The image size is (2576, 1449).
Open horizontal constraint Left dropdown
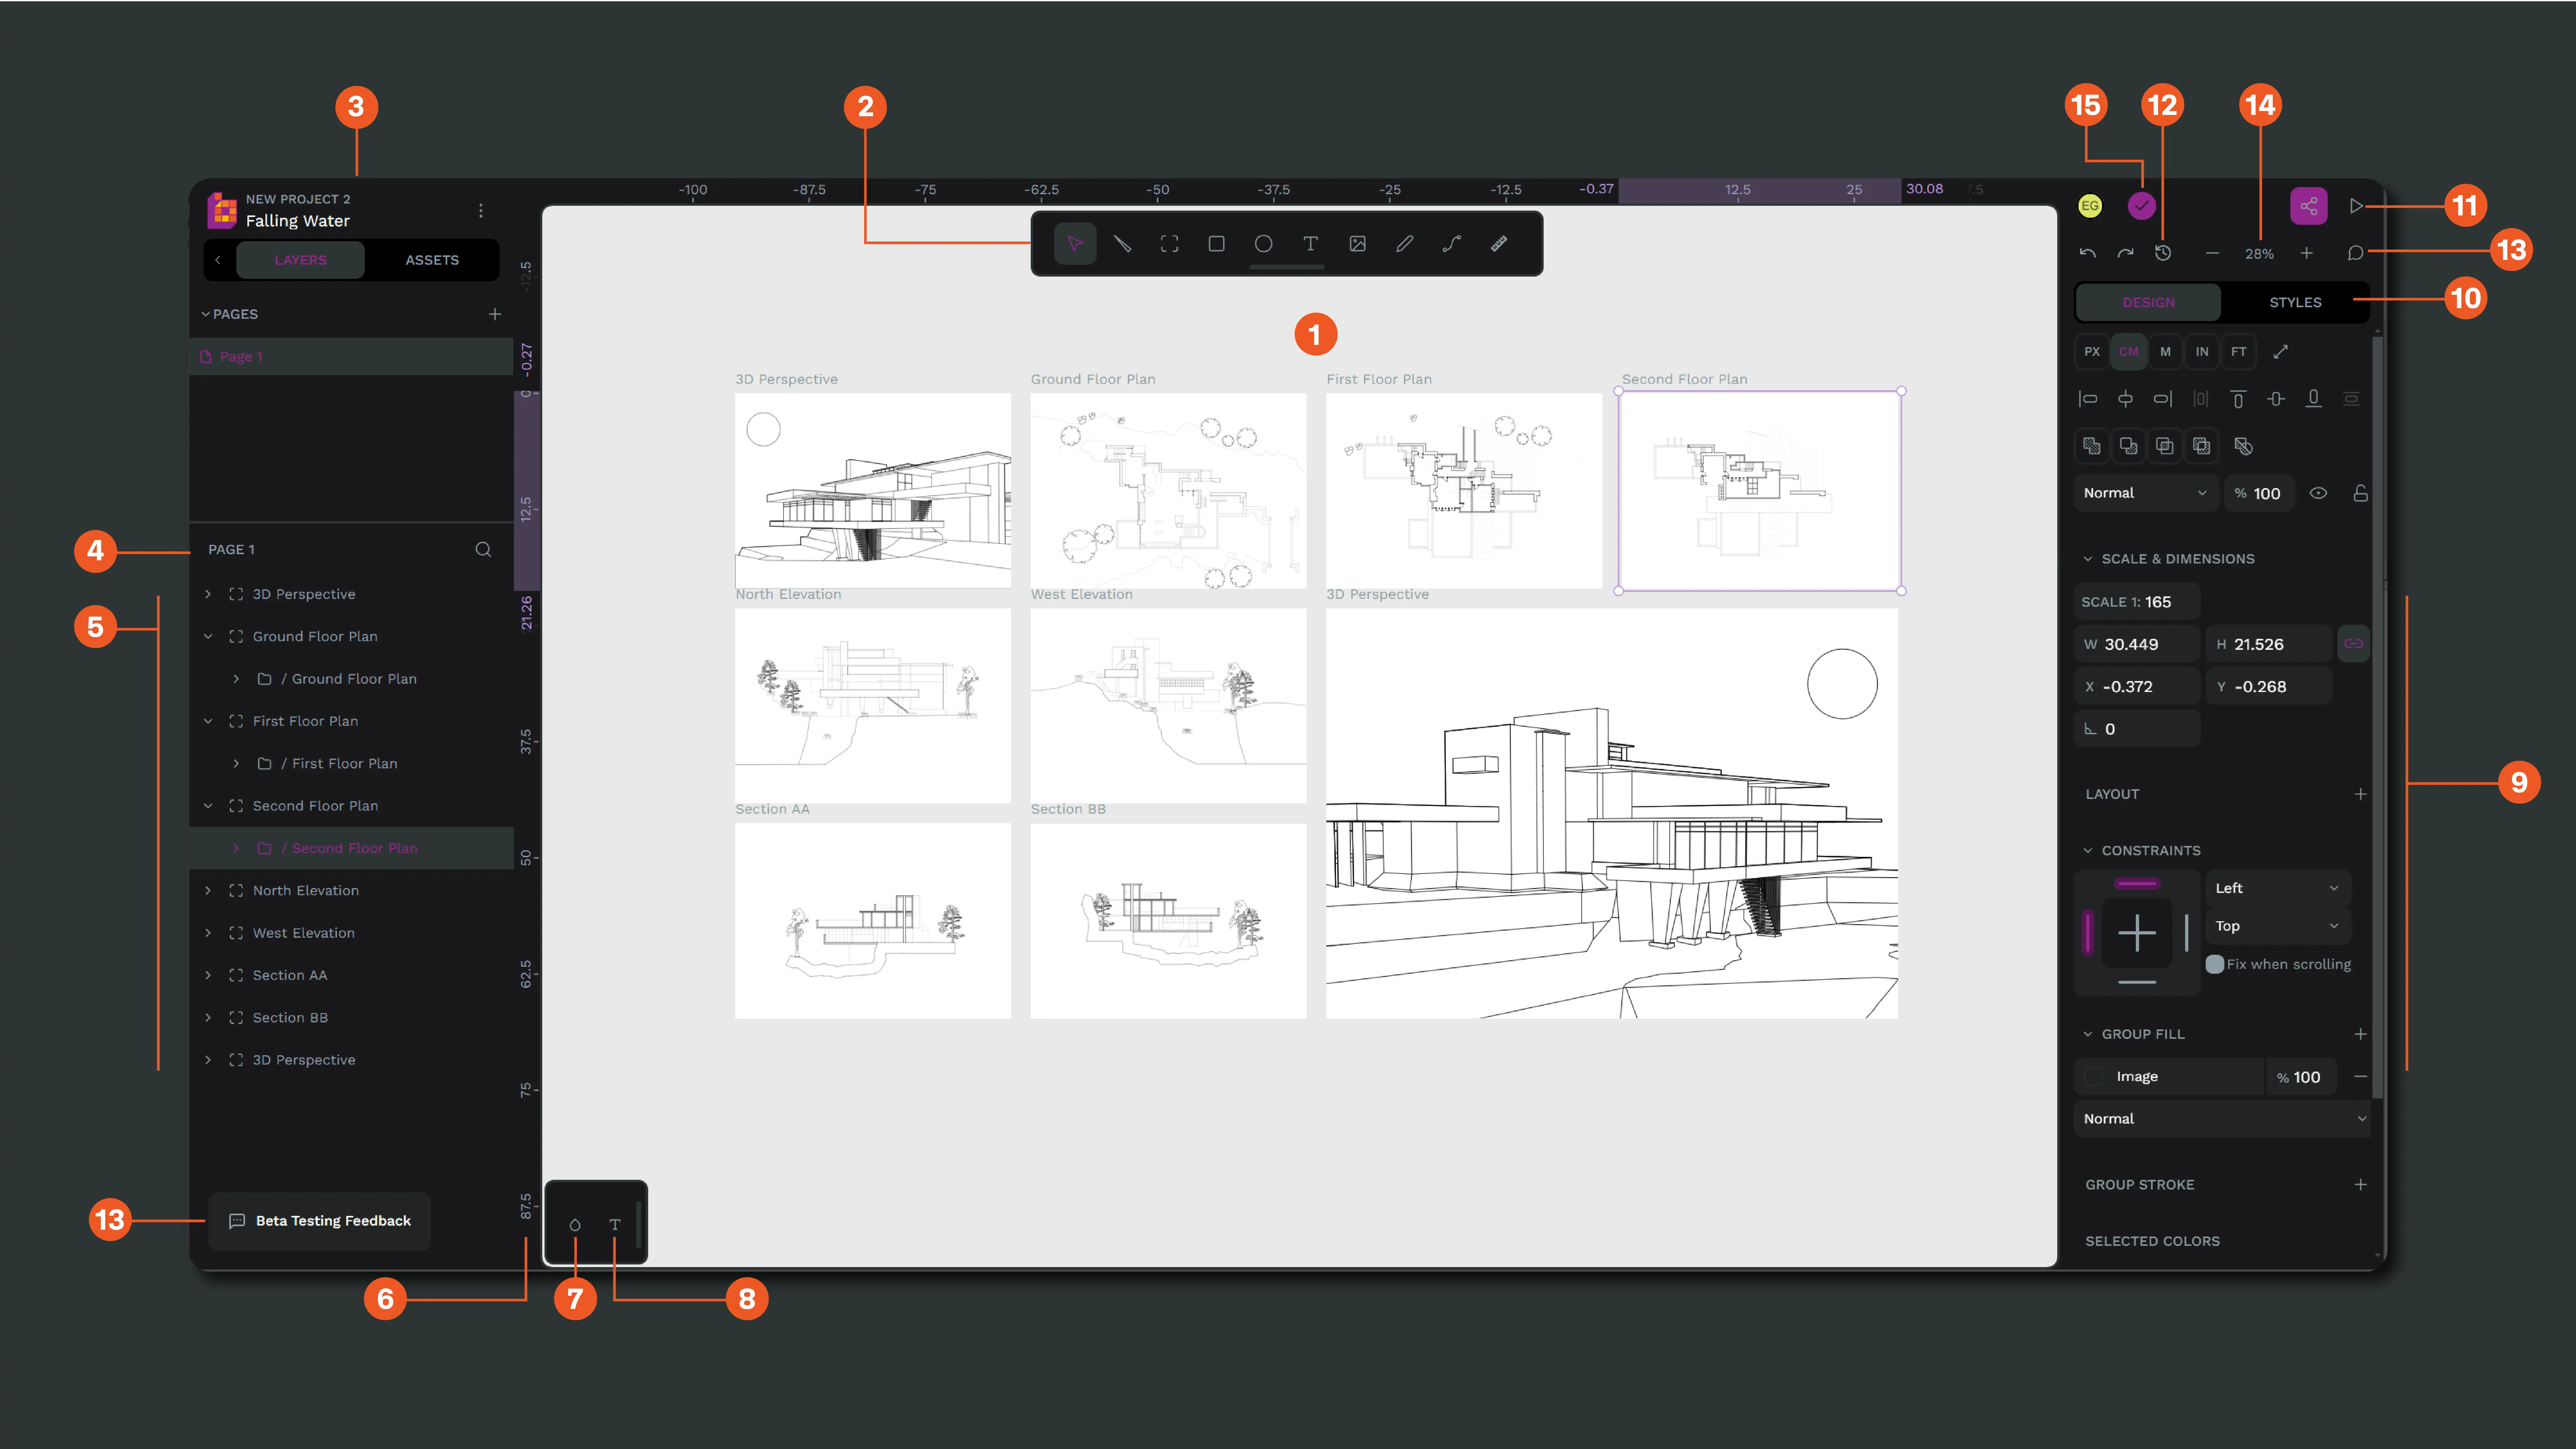point(2278,888)
